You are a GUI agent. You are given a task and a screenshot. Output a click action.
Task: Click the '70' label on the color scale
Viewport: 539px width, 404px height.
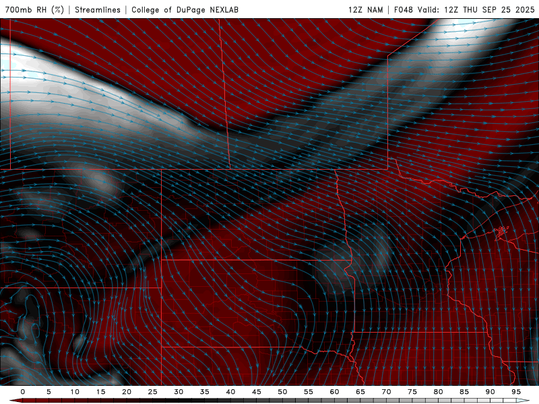point(386,392)
